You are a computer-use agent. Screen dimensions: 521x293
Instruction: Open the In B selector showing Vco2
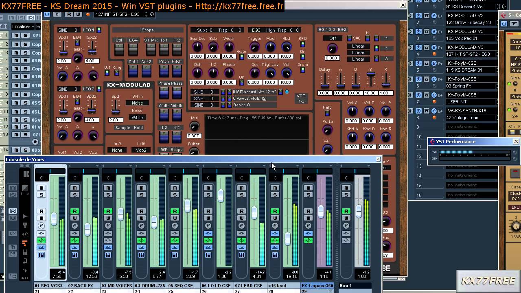coord(141,150)
